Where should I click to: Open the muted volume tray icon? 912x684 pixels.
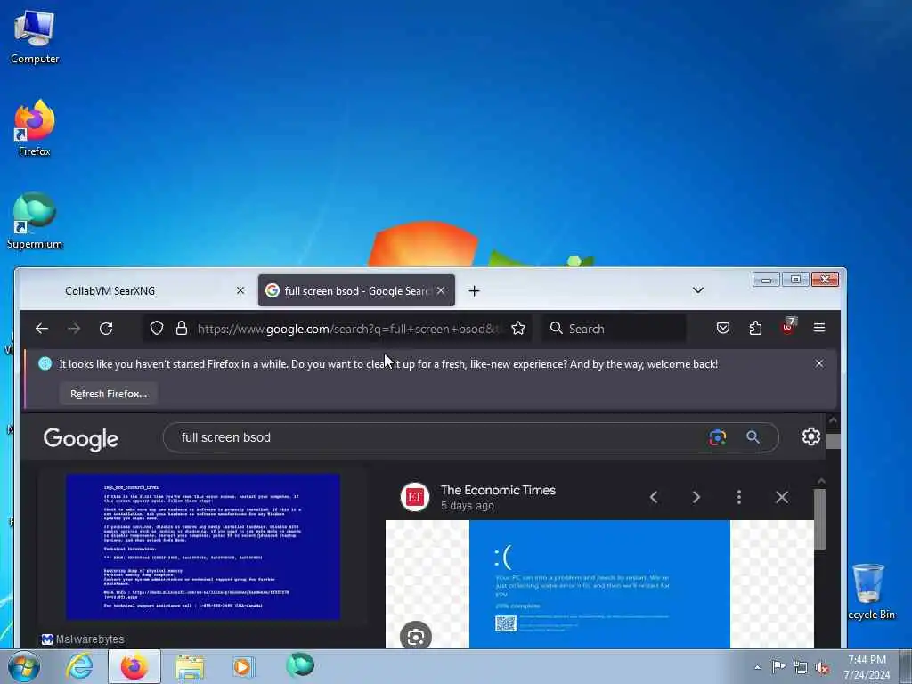point(822,668)
